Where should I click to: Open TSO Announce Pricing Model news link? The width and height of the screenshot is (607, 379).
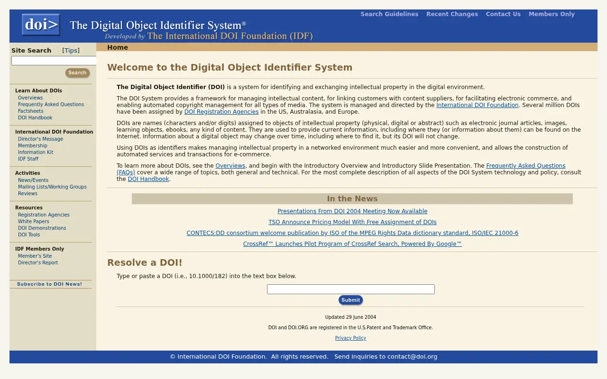352,222
